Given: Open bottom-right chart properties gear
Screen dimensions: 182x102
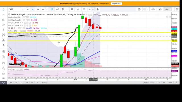Looking at the screenshot, I should [x=176, y=82].
